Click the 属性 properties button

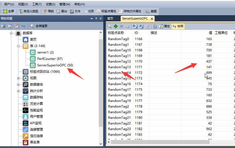(164, 26)
